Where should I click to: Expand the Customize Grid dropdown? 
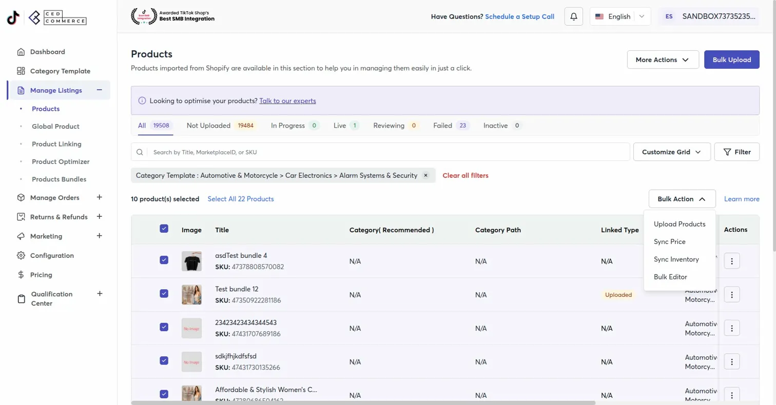coord(672,152)
